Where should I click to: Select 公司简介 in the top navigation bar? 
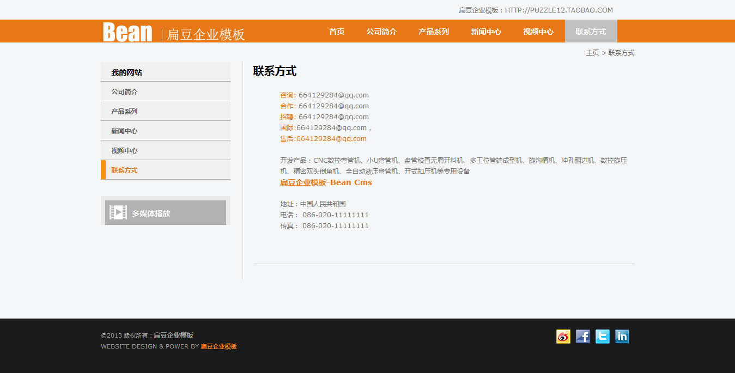click(381, 32)
